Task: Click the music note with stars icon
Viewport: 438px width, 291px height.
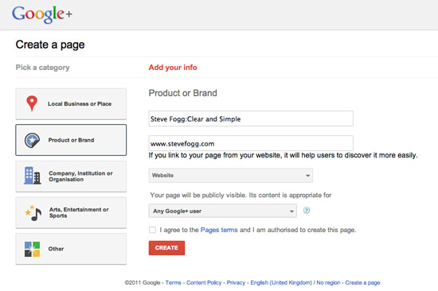Action: coord(33,213)
